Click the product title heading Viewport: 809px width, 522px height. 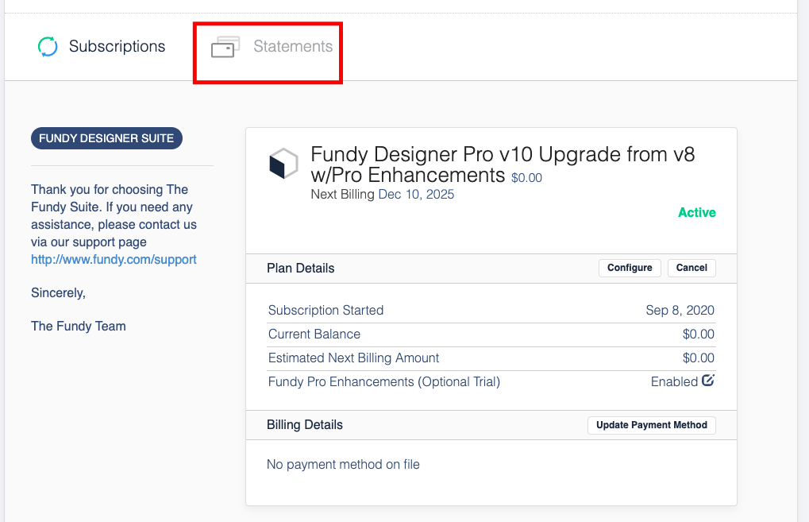point(503,164)
